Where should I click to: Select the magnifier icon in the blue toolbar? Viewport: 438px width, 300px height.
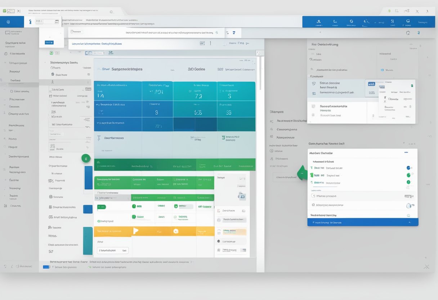pos(366,22)
